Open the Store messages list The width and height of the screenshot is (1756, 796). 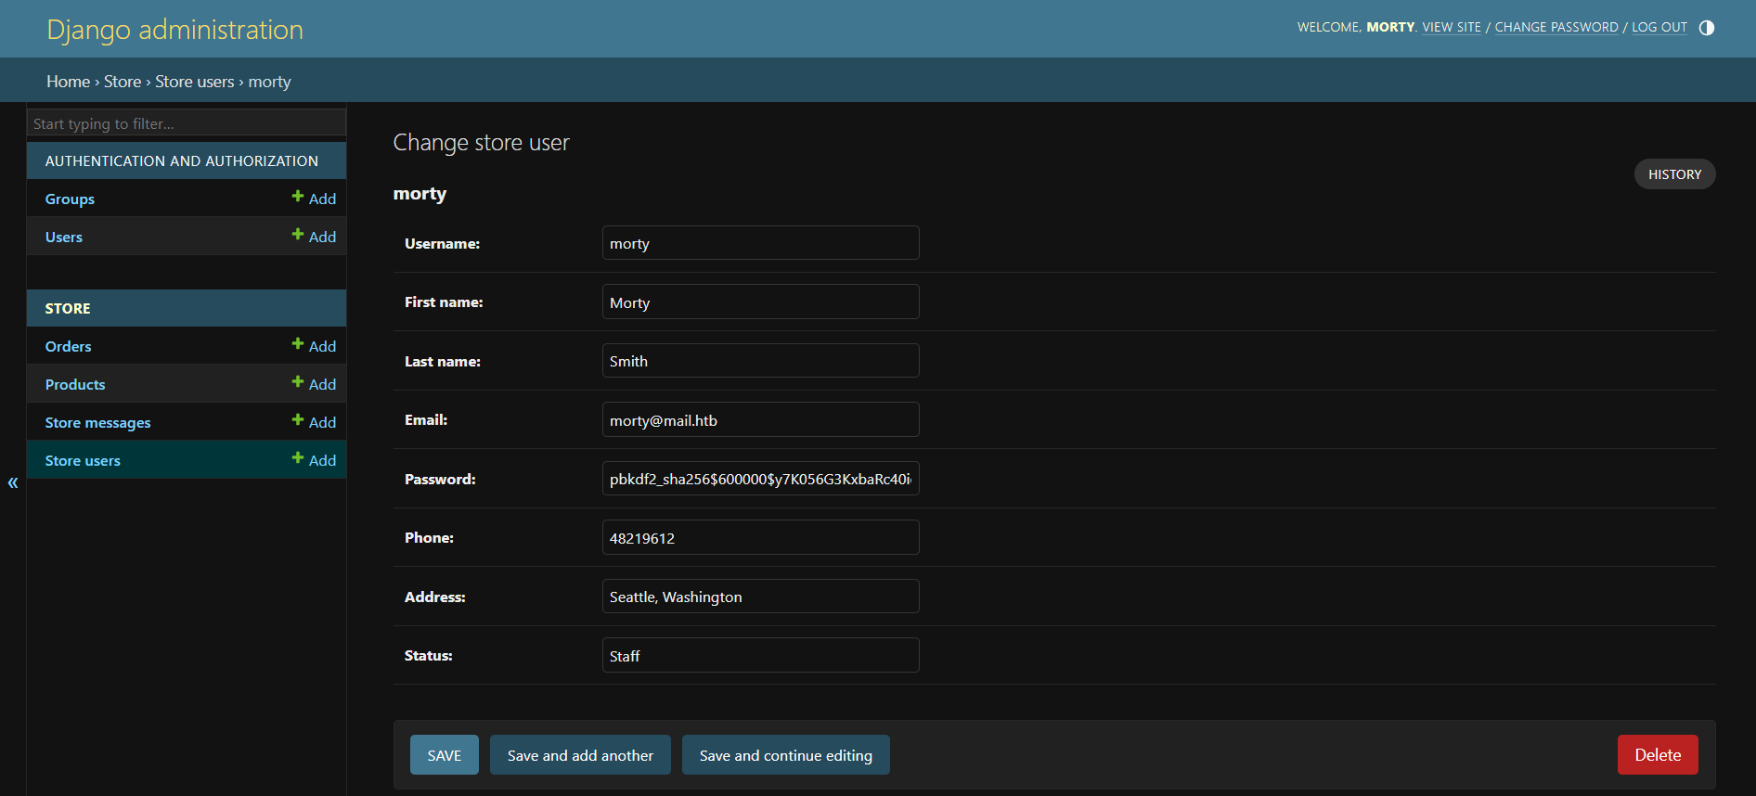click(97, 422)
